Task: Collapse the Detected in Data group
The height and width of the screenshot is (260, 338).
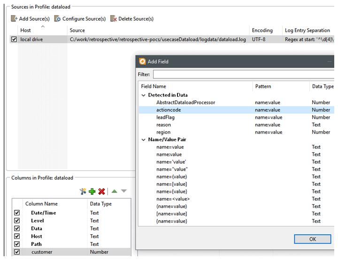Action: click(143, 95)
